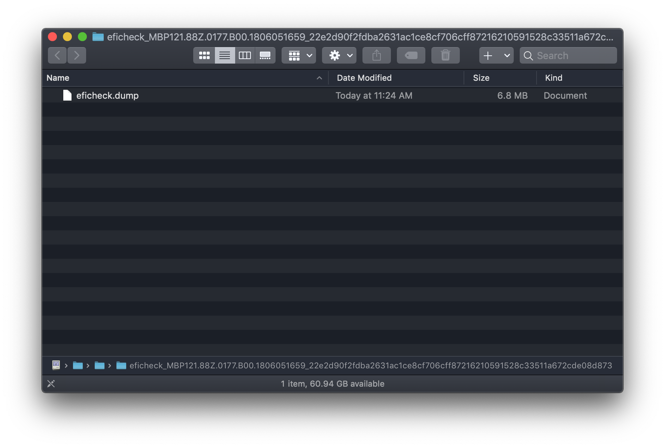Focus the Search field
665x448 pixels.
click(568, 55)
